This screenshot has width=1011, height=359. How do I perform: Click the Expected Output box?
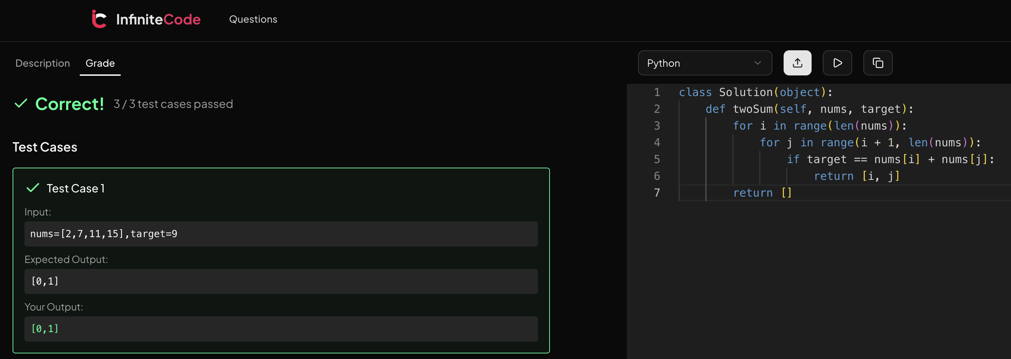coord(281,281)
